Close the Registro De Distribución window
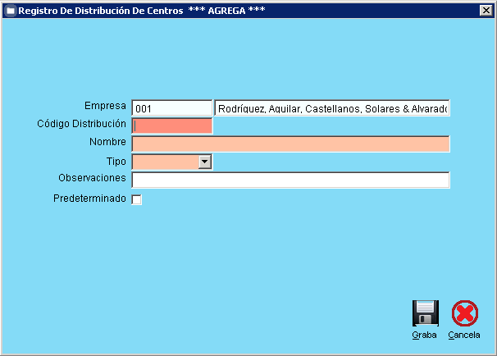 click(x=485, y=11)
